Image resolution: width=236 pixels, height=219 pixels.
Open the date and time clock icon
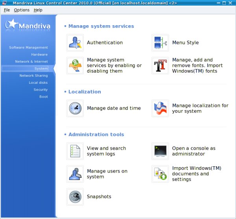tap(75, 108)
